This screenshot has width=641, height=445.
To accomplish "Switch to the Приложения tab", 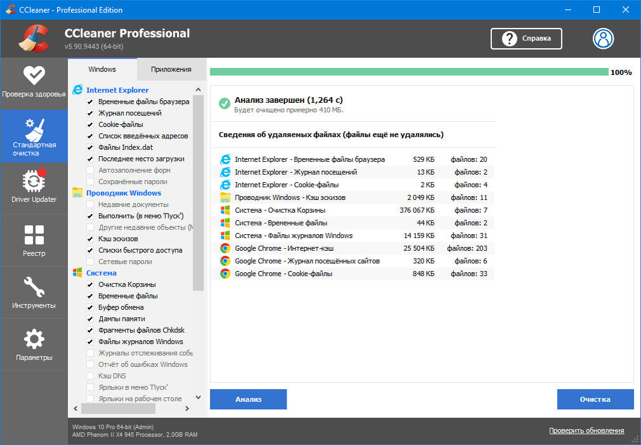I will point(171,69).
